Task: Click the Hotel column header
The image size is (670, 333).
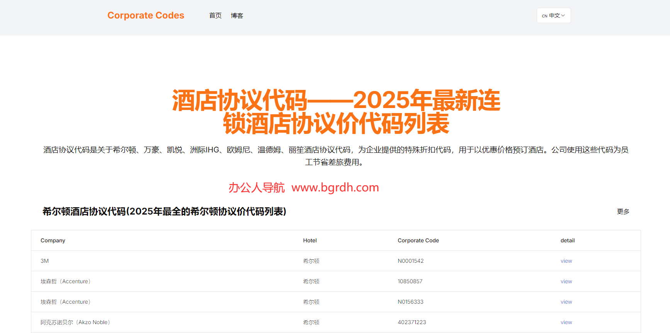Action: point(309,240)
